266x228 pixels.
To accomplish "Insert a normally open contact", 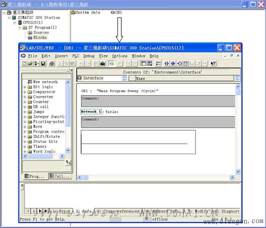I will [166, 63].
